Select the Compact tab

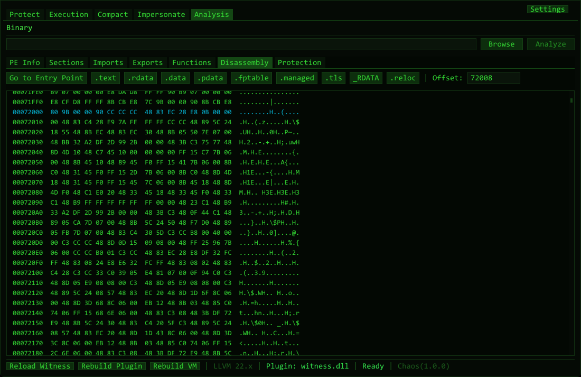coord(113,15)
